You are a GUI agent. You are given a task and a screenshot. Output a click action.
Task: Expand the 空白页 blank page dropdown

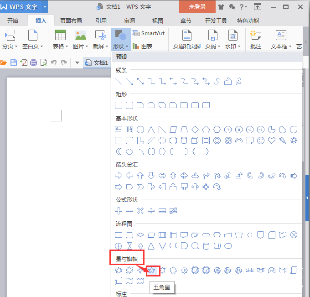click(33, 40)
